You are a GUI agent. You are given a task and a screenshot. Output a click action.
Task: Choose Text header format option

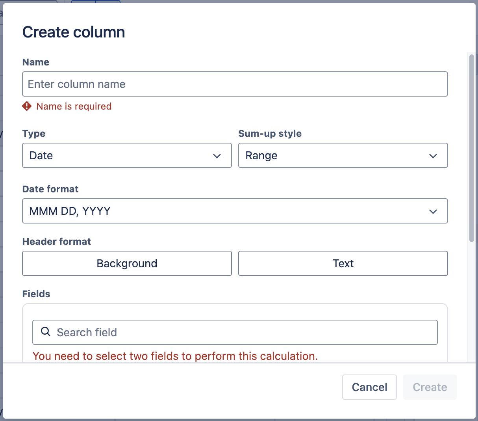click(343, 263)
